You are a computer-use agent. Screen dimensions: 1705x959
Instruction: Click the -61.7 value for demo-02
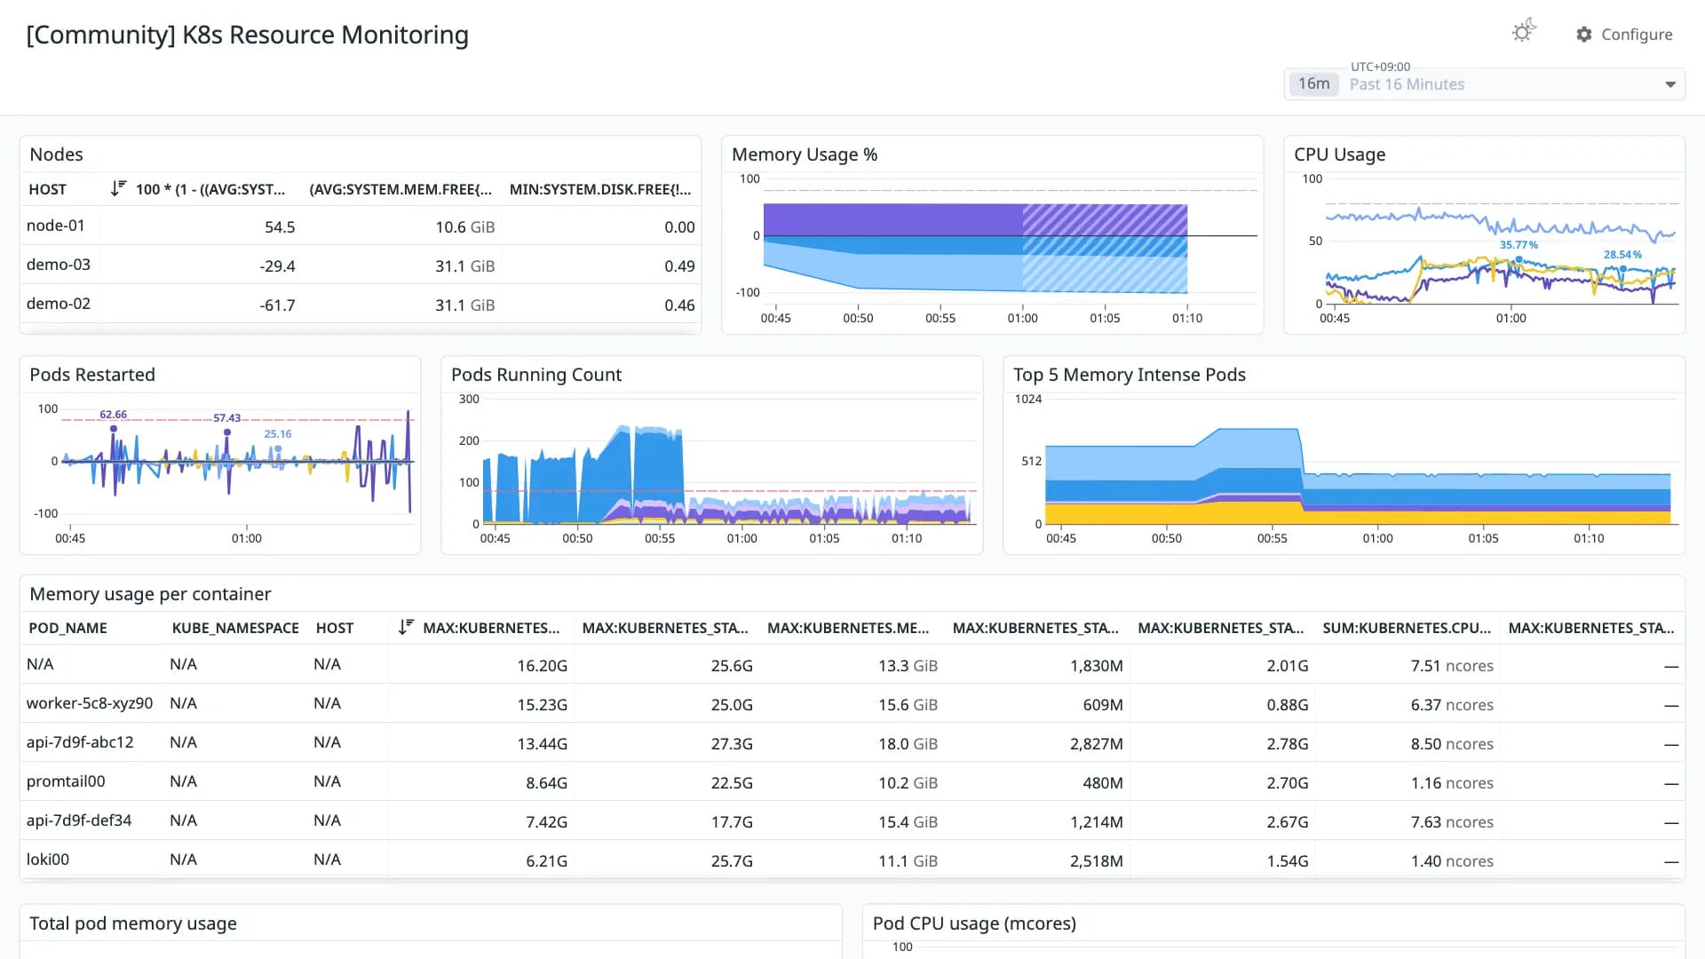[x=277, y=305]
